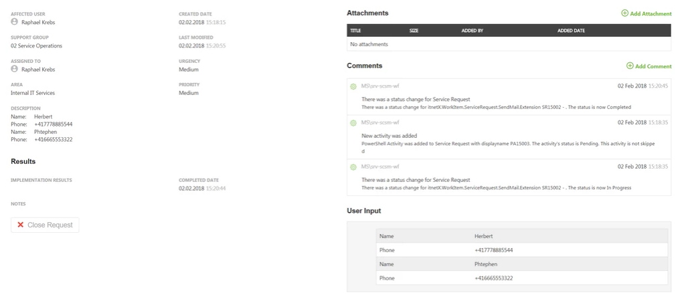Sort attachments by the Title column header
The width and height of the screenshot is (678, 295).
pos(356,30)
